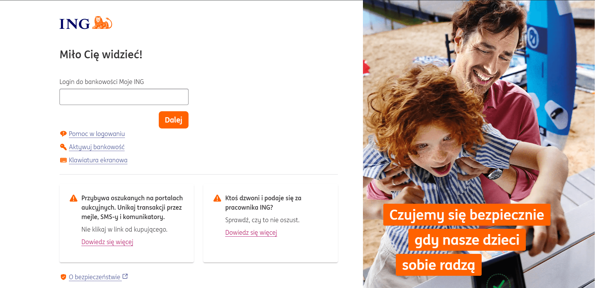
Task: Click the external link icon after O bezpieczeństwie
Action: [x=125, y=276]
